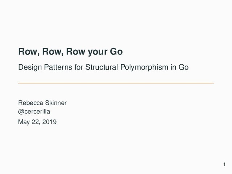Click the subtitle 'Design Patterns for Structural Polymorphism'
The image size is (232, 174).
(x=103, y=67)
